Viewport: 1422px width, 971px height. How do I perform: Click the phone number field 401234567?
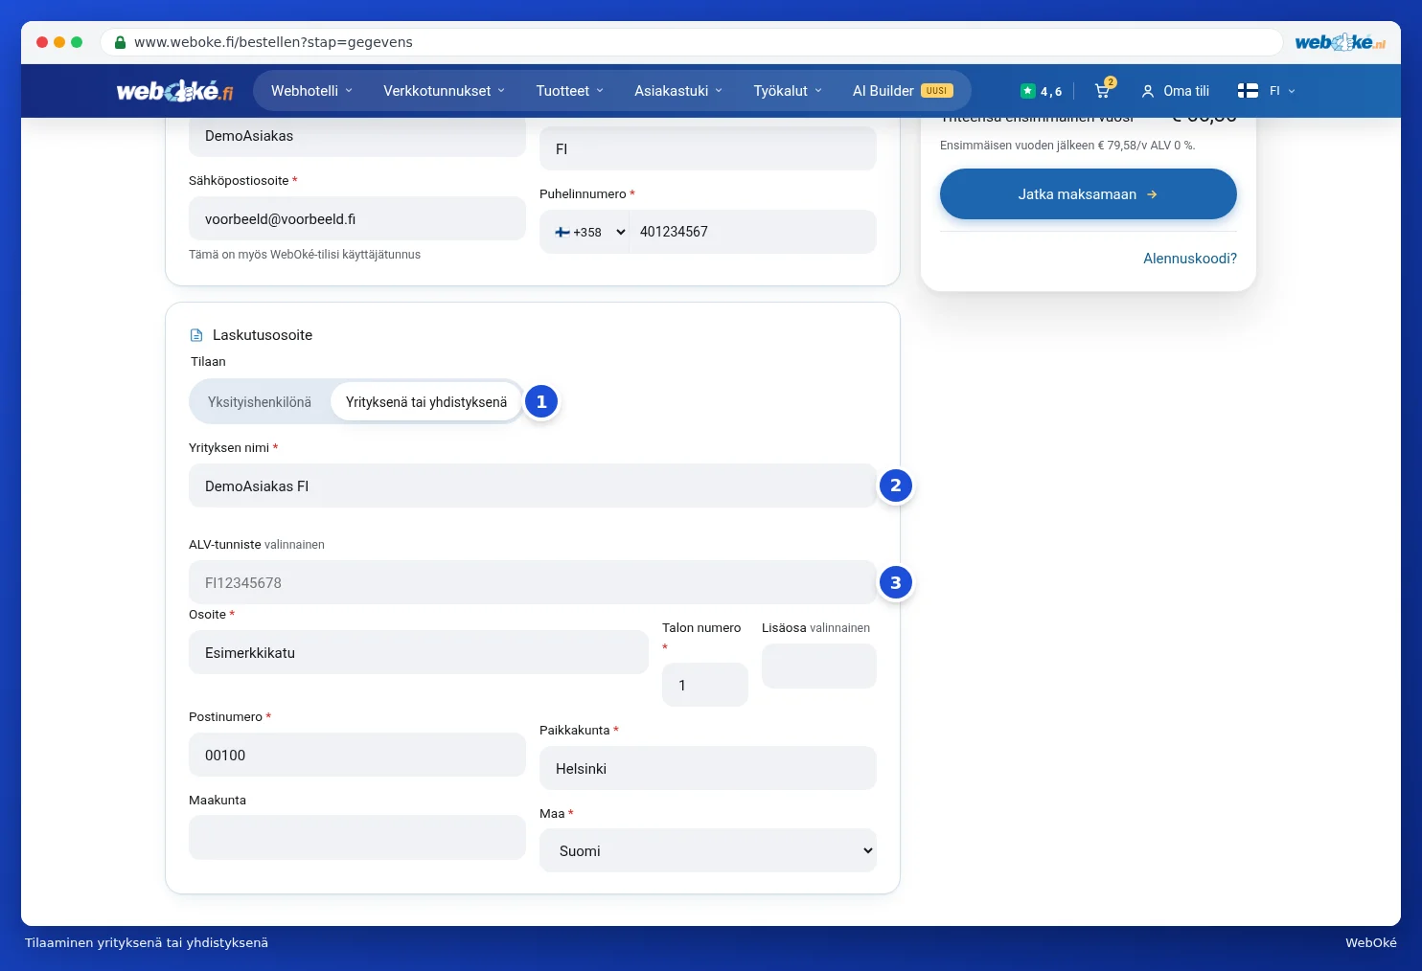click(753, 232)
